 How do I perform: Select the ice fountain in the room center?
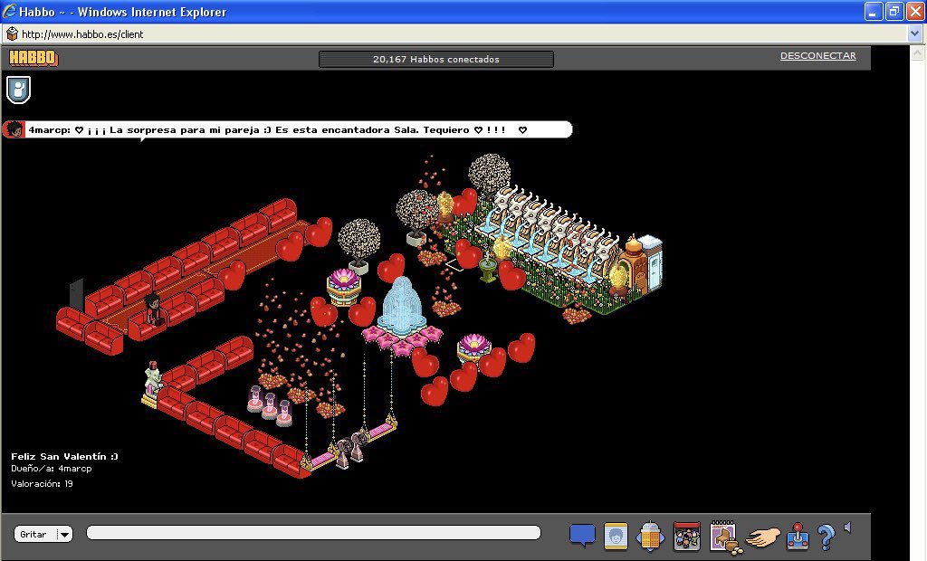402,304
